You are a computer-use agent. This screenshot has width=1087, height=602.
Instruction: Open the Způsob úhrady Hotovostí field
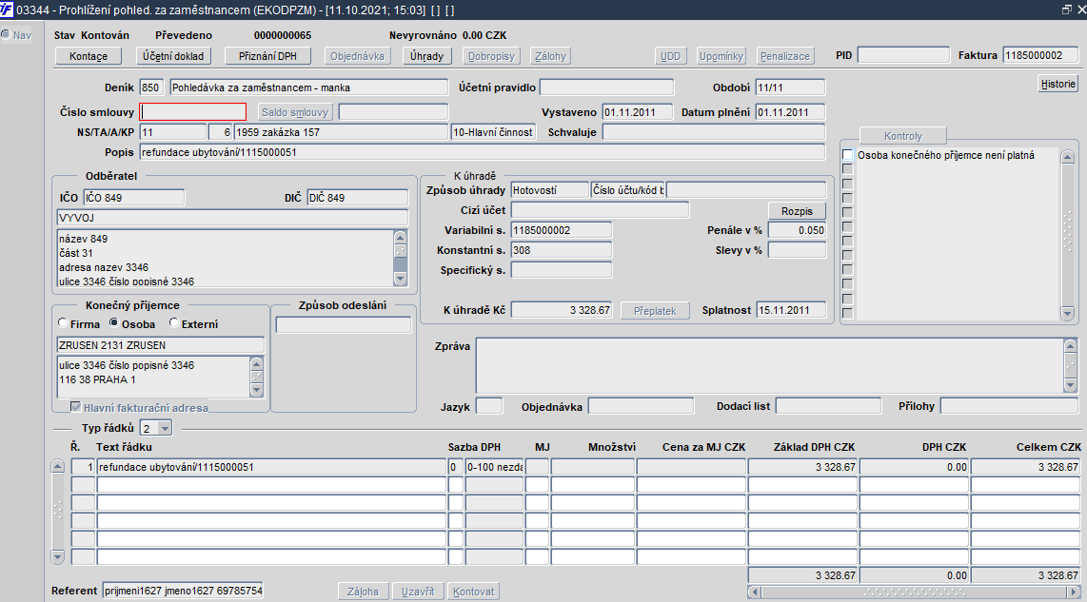[550, 190]
